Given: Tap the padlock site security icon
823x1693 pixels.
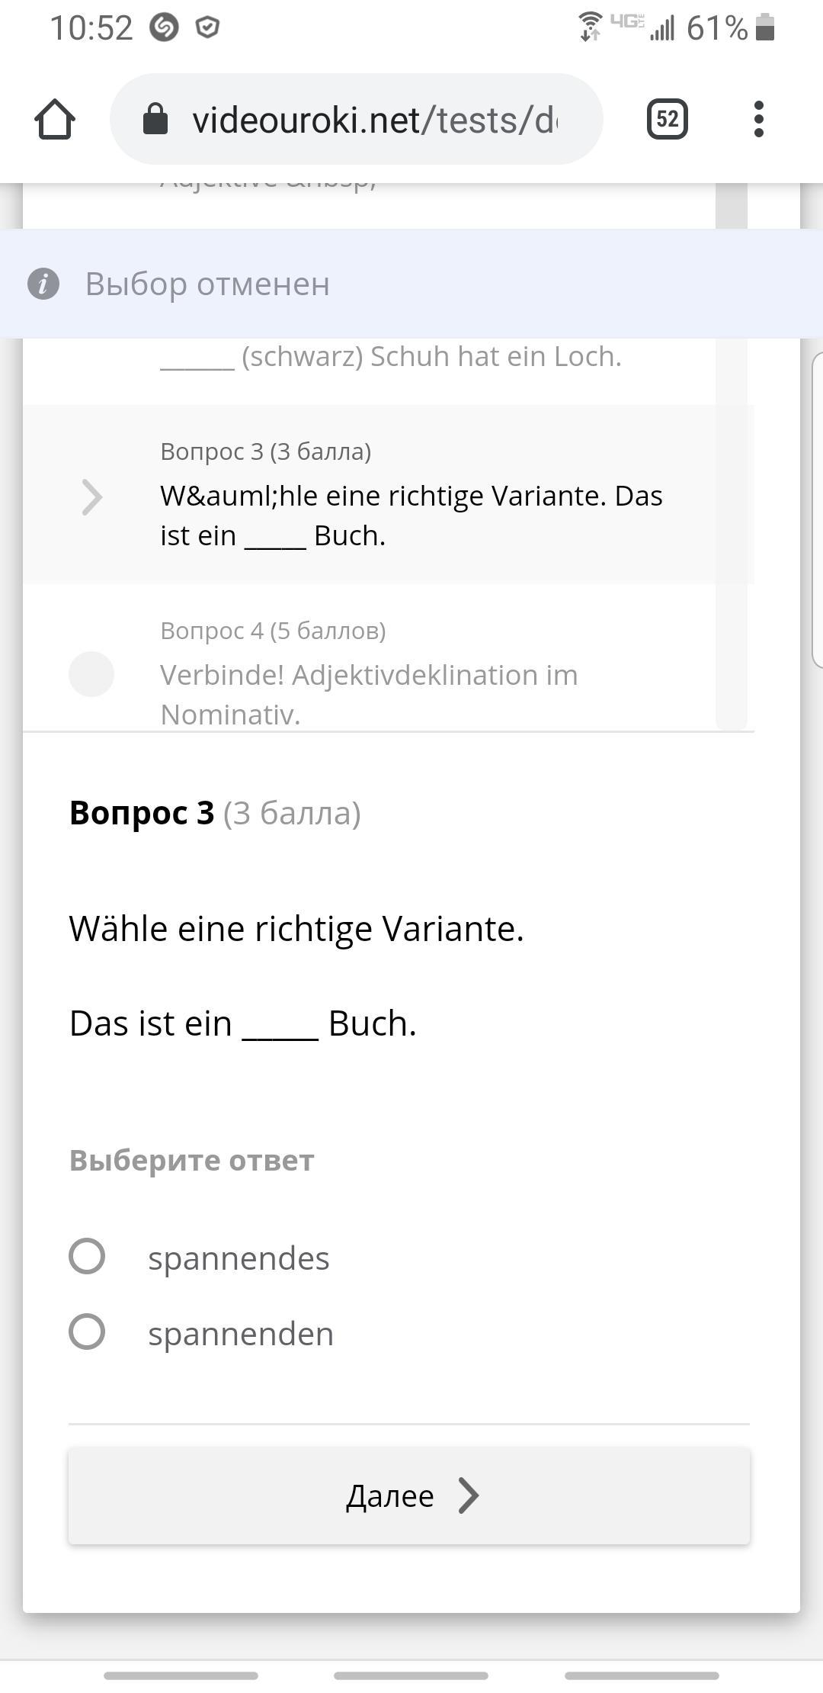Looking at the screenshot, I should tap(155, 120).
